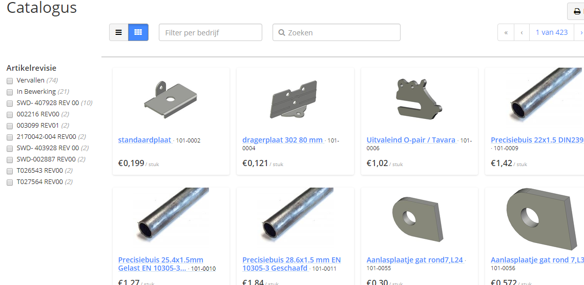Open the dragerplaat 302 80 mm link
This screenshot has height=285, width=584.
coord(283,140)
